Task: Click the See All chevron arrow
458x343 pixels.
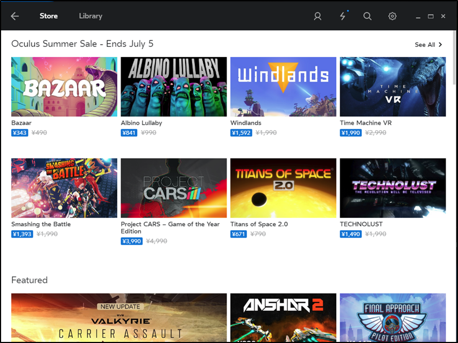Action: 440,45
